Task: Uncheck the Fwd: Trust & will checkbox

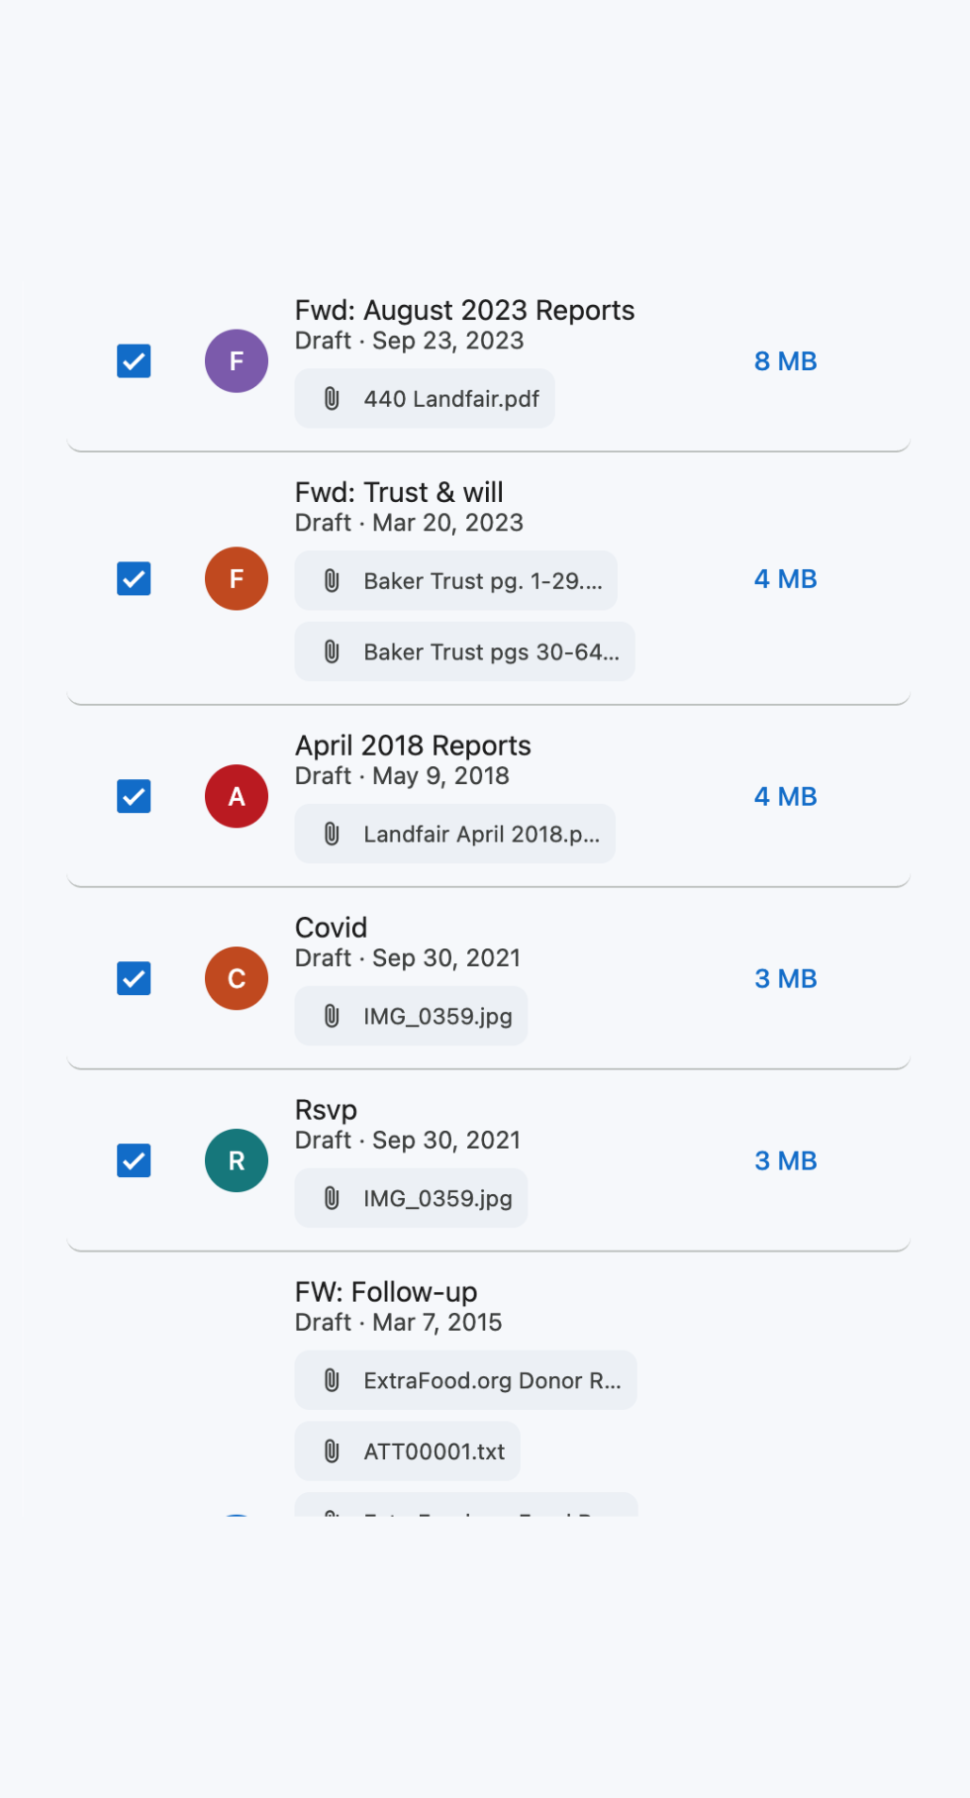Action: click(134, 579)
